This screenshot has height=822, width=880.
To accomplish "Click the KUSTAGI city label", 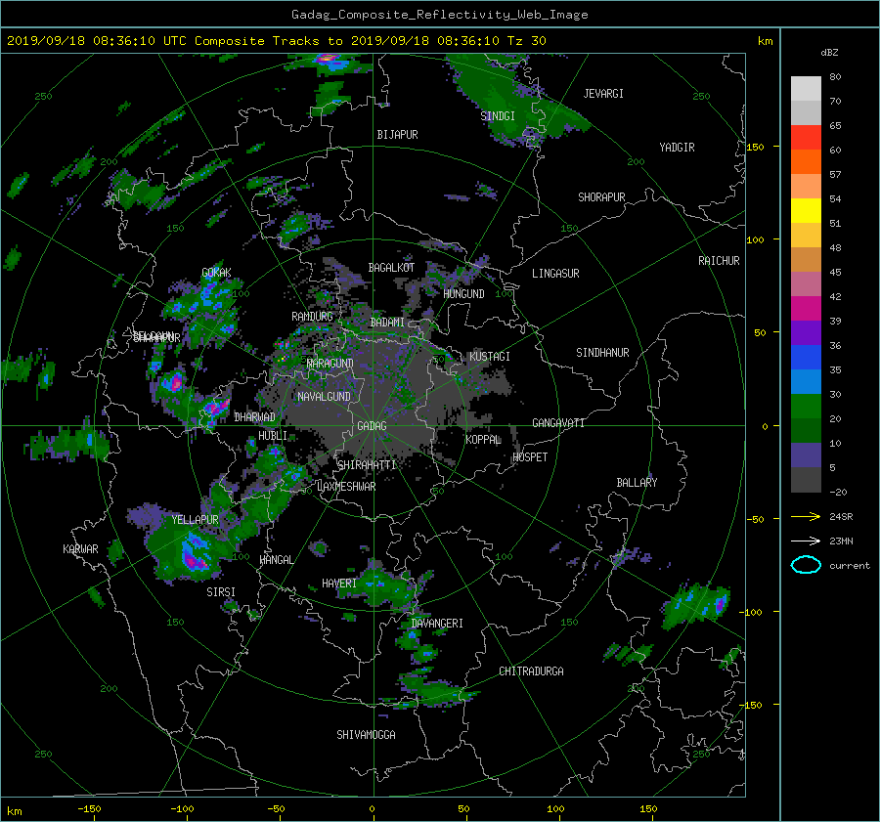I will (490, 357).
